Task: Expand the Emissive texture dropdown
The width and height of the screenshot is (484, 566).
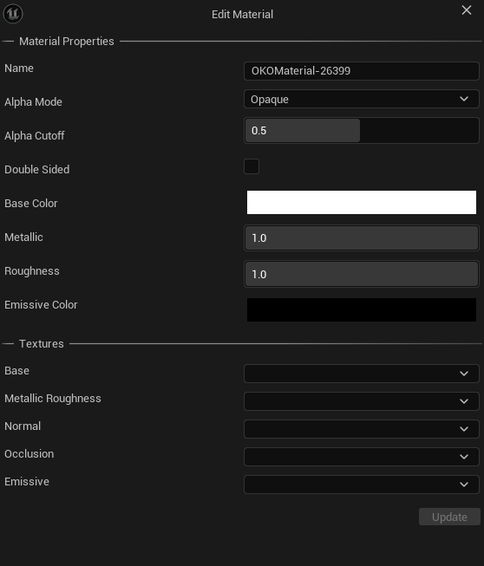Action: 362,485
